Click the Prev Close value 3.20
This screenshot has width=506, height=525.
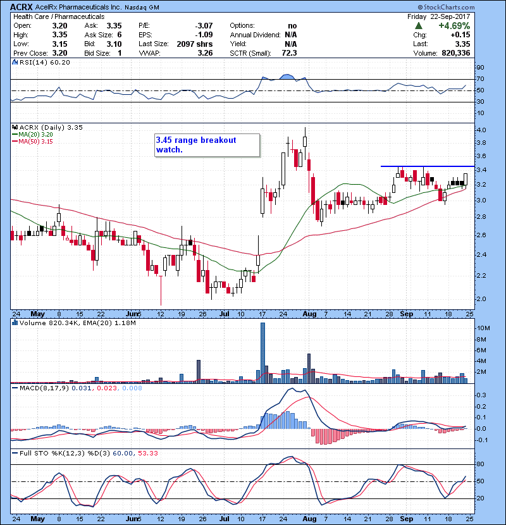pyautogui.click(x=60, y=53)
